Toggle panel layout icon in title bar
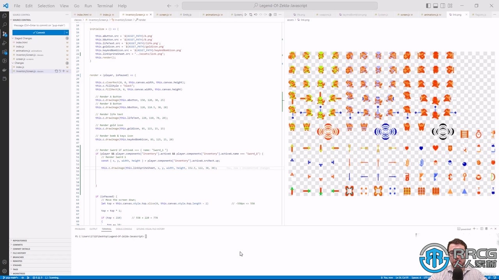The image size is (499, 280). pyautogui.click(x=436, y=6)
